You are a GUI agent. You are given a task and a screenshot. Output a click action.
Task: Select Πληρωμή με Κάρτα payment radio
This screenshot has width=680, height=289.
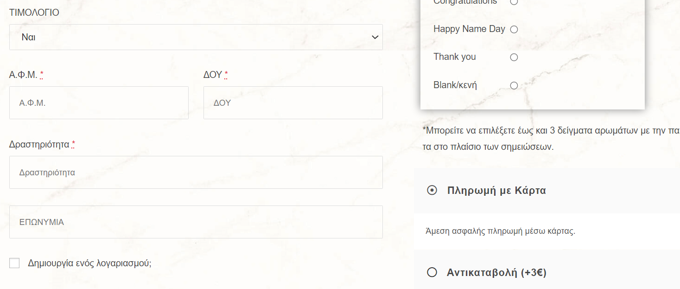pos(432,190)
